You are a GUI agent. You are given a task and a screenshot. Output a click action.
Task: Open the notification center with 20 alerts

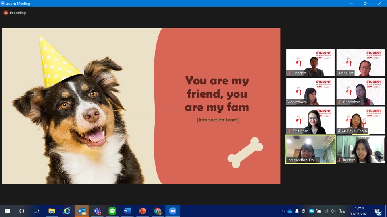378,211
